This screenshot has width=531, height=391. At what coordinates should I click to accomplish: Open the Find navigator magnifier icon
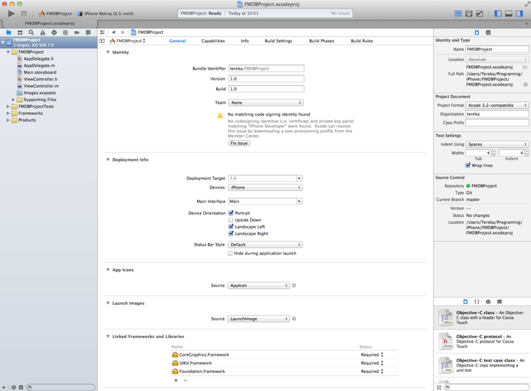click(x=31, y=33)
